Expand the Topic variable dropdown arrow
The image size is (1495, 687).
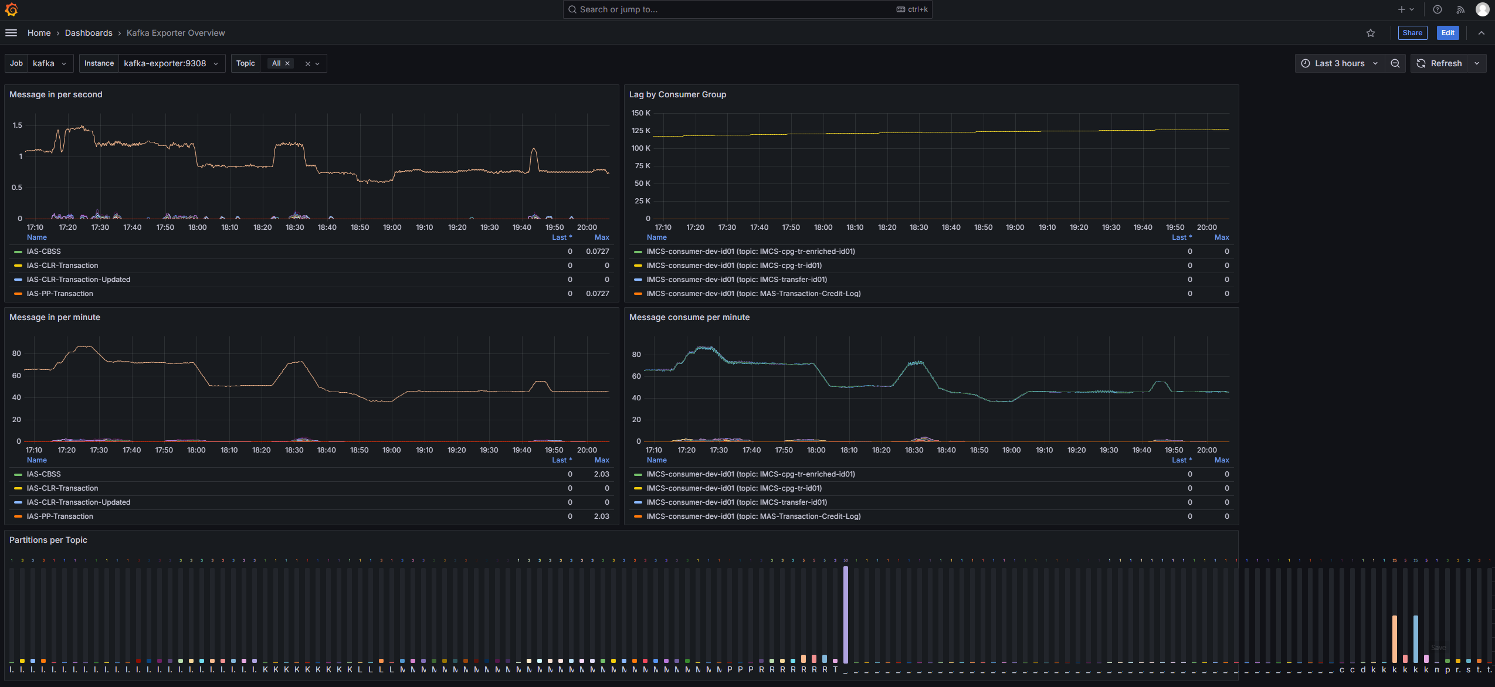[x=317, y=64]
